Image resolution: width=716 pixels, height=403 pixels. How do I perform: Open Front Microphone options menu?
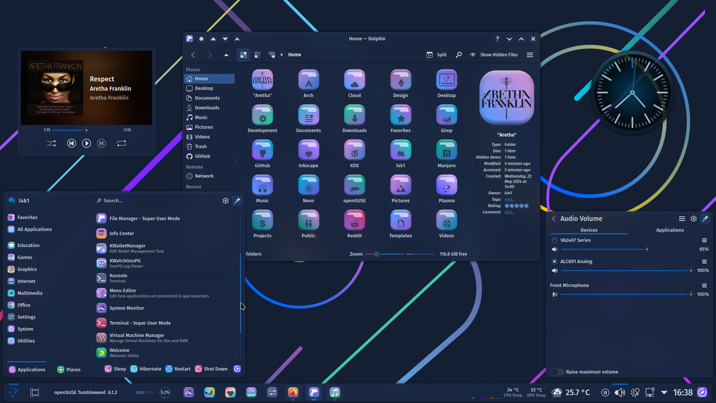coord(704,285)
